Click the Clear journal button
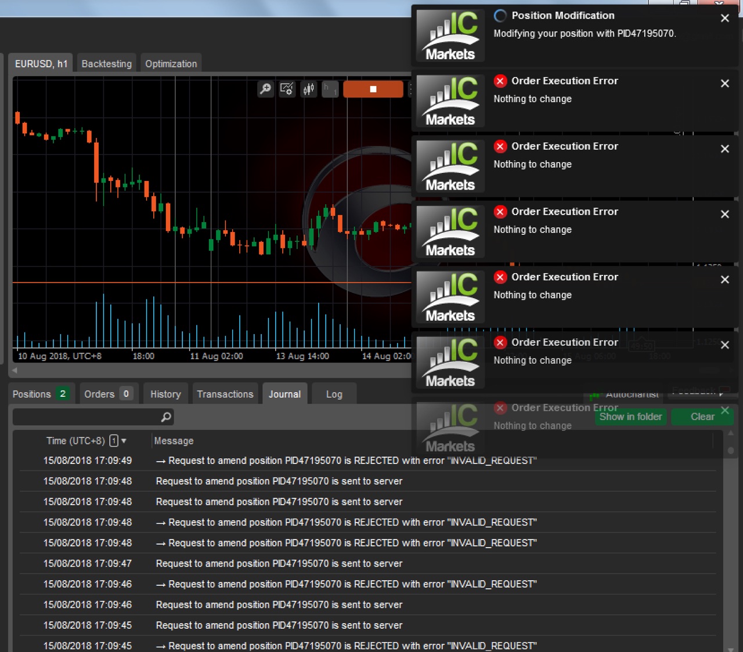Image resolution: width=743 pixels, height=652 pixels. point(702,416)
